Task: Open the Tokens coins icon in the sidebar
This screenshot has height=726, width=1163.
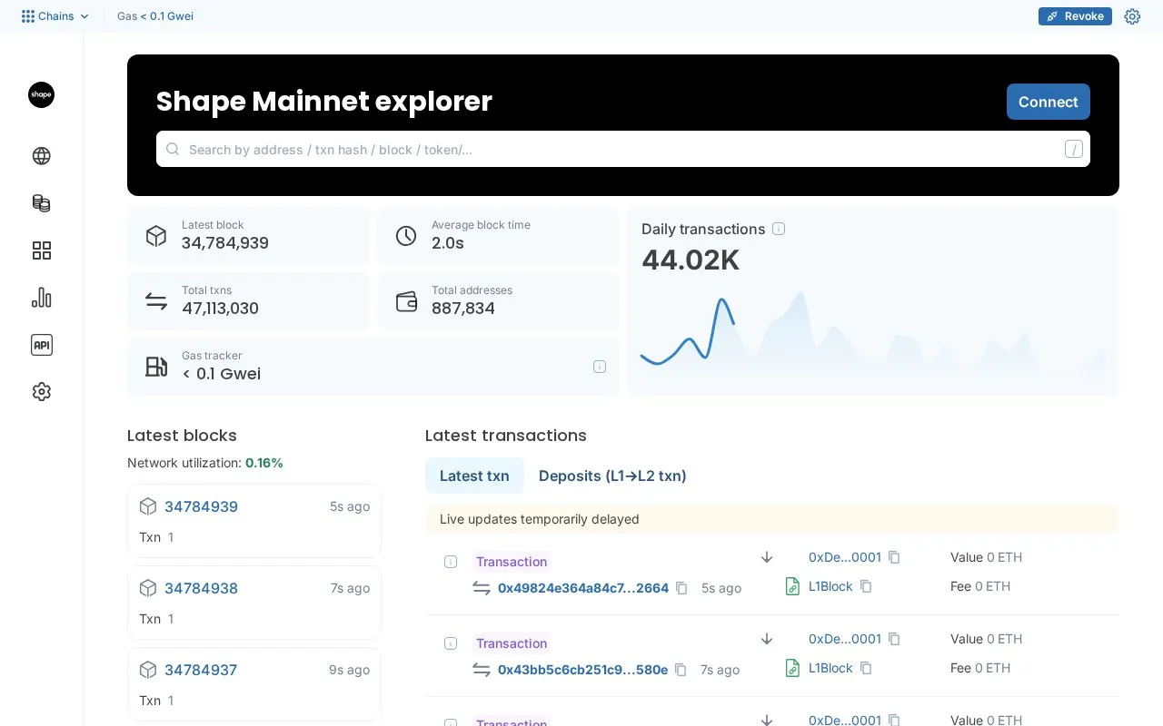Action: (41, 203)
